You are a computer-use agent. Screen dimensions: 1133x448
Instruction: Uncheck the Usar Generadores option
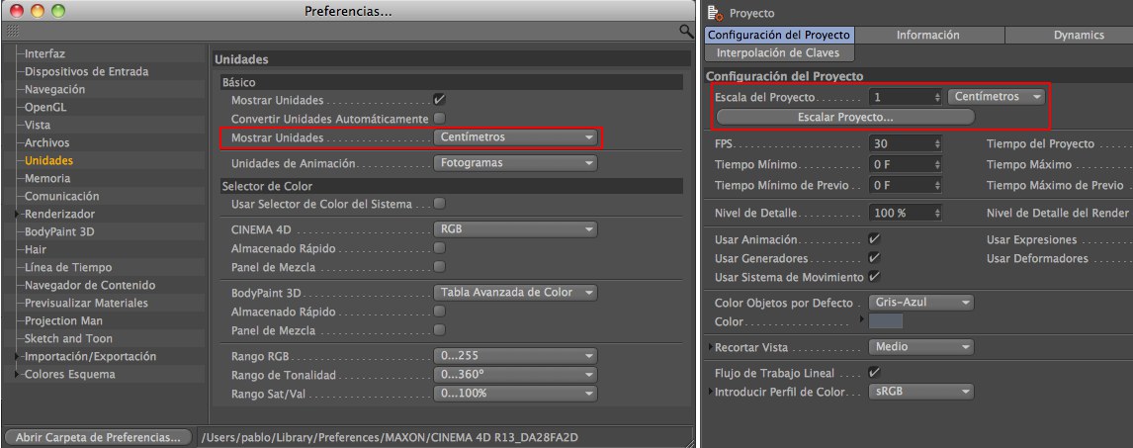click(874, 258)
